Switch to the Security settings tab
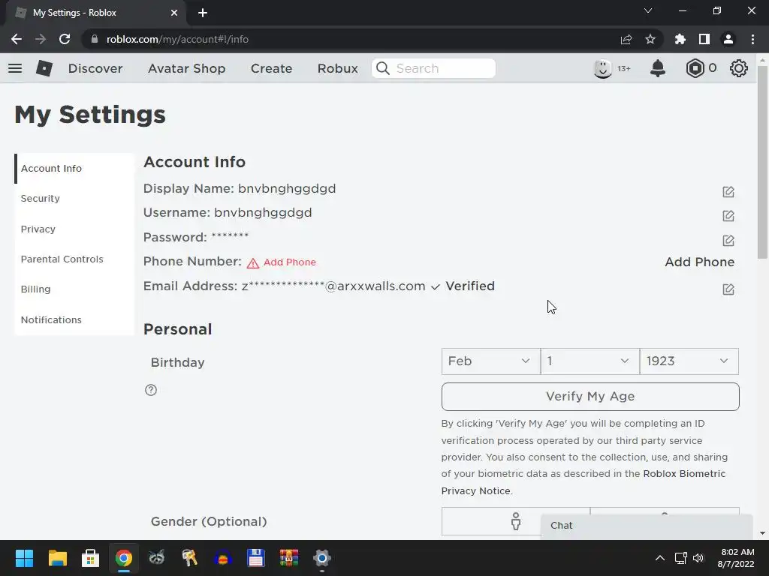Screen dimensions: 769x576 (74, 198)
